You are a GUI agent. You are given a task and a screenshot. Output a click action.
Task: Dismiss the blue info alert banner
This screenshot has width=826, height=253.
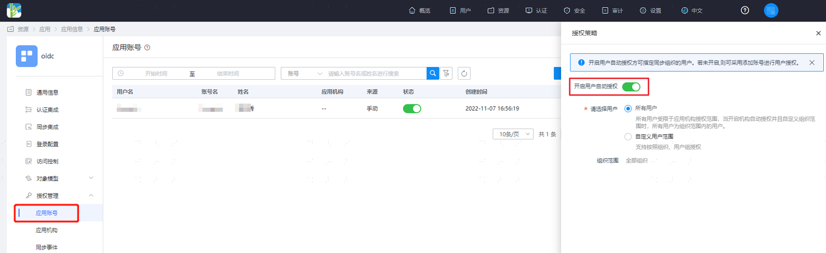(812, 63)
